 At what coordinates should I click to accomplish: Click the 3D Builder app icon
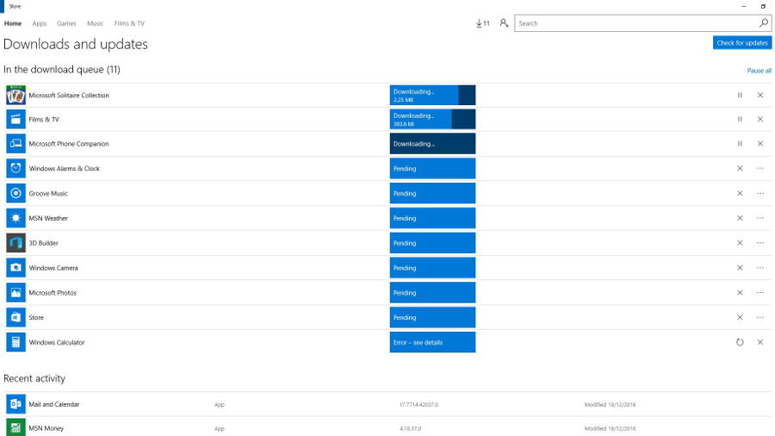pos(15,243)
